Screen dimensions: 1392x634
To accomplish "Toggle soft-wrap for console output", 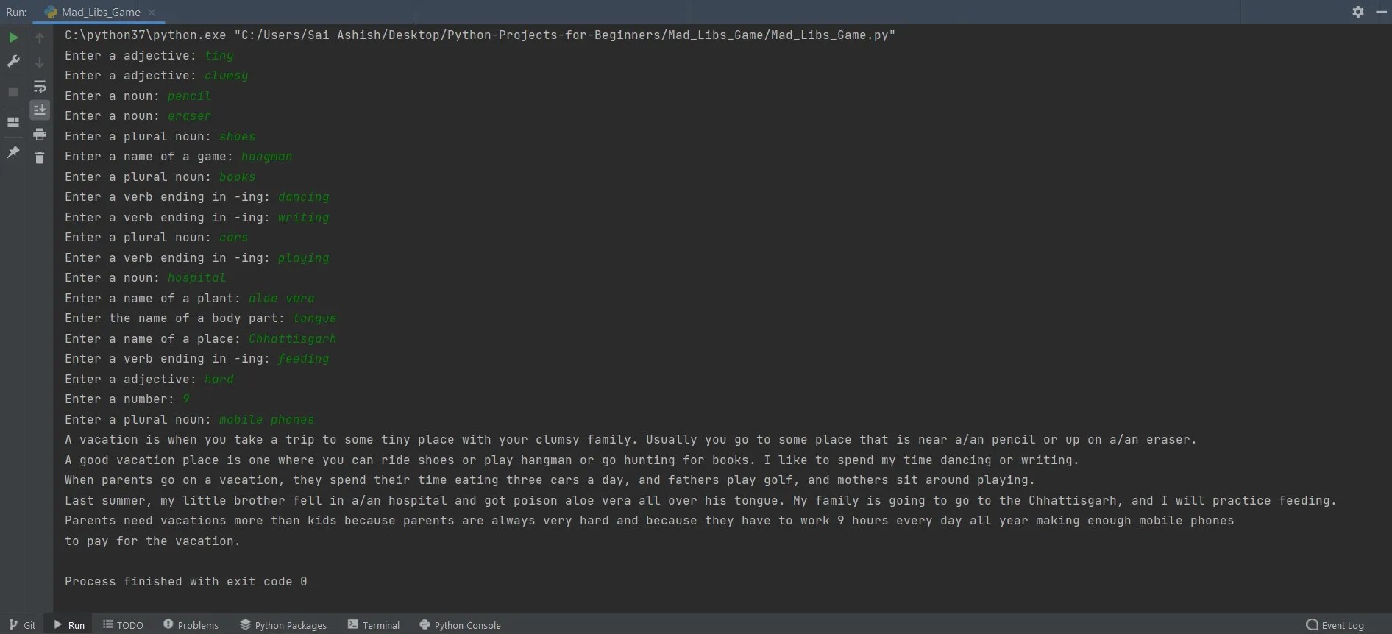I will pyautogui.click(x=40, y=87).
